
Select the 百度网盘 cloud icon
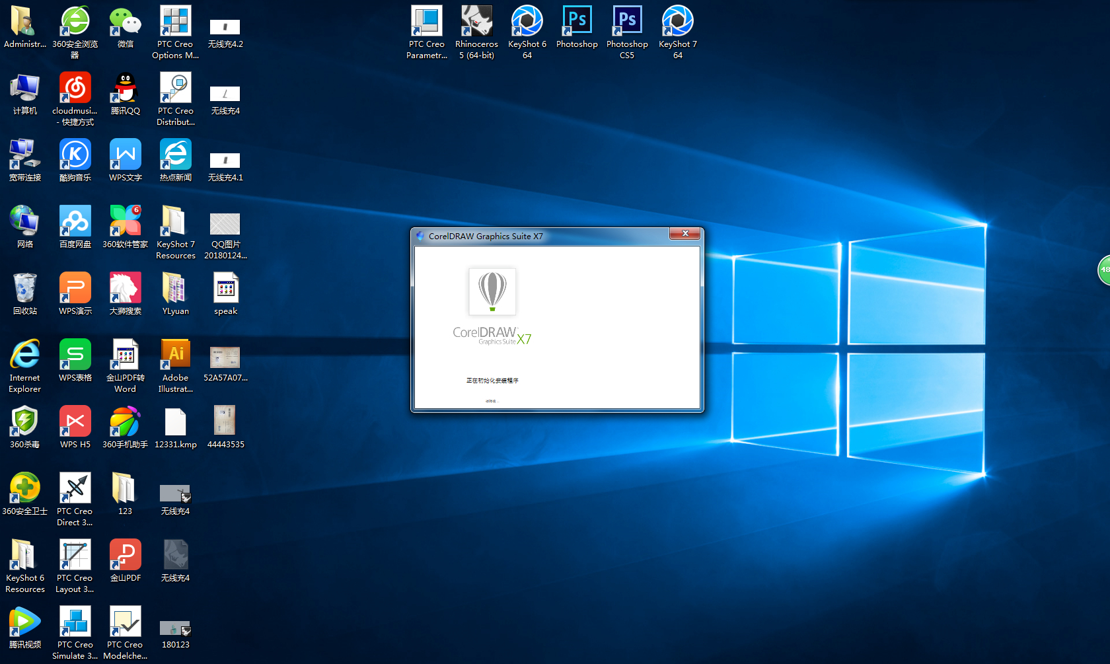click(x=75, y=222)
